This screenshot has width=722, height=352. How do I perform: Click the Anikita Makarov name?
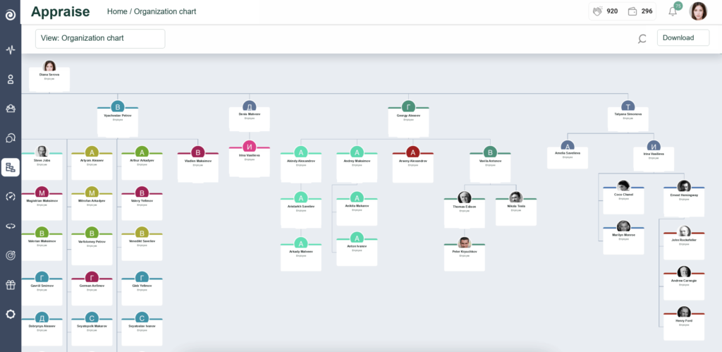(x=357, y=205)
